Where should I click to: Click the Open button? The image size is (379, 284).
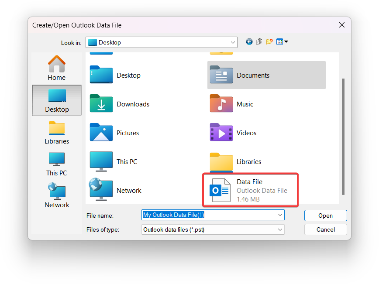325,216
